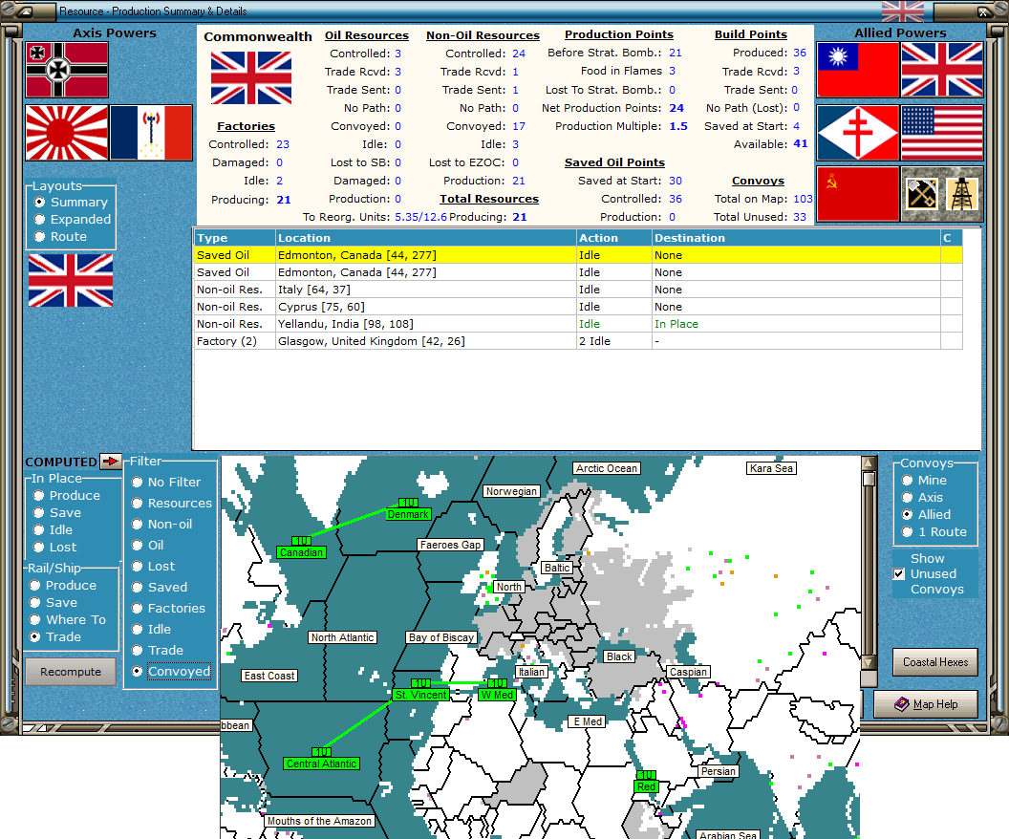The width and height of the screenshot is (1009, 839).
Task: Select the Summary layout option
Action: [x=72, y=202]
